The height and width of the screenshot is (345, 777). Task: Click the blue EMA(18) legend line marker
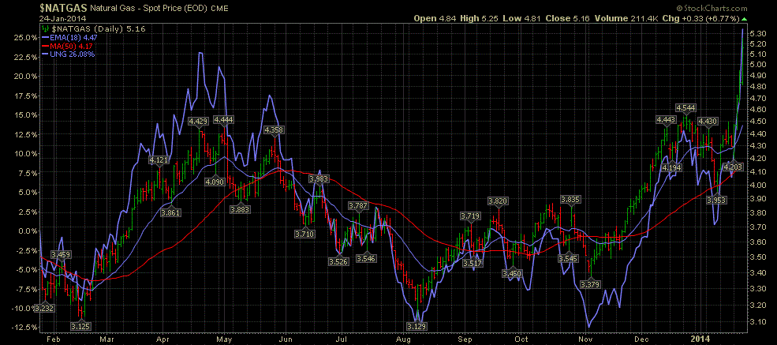[44, 37]
